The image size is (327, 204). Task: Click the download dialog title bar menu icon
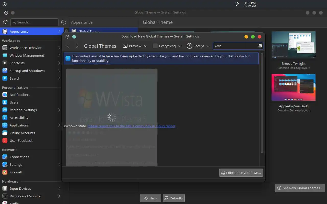click(67, 36)
